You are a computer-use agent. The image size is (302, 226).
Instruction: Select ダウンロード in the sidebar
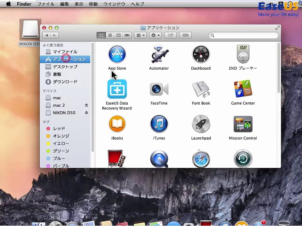click(x=65, y=82)
